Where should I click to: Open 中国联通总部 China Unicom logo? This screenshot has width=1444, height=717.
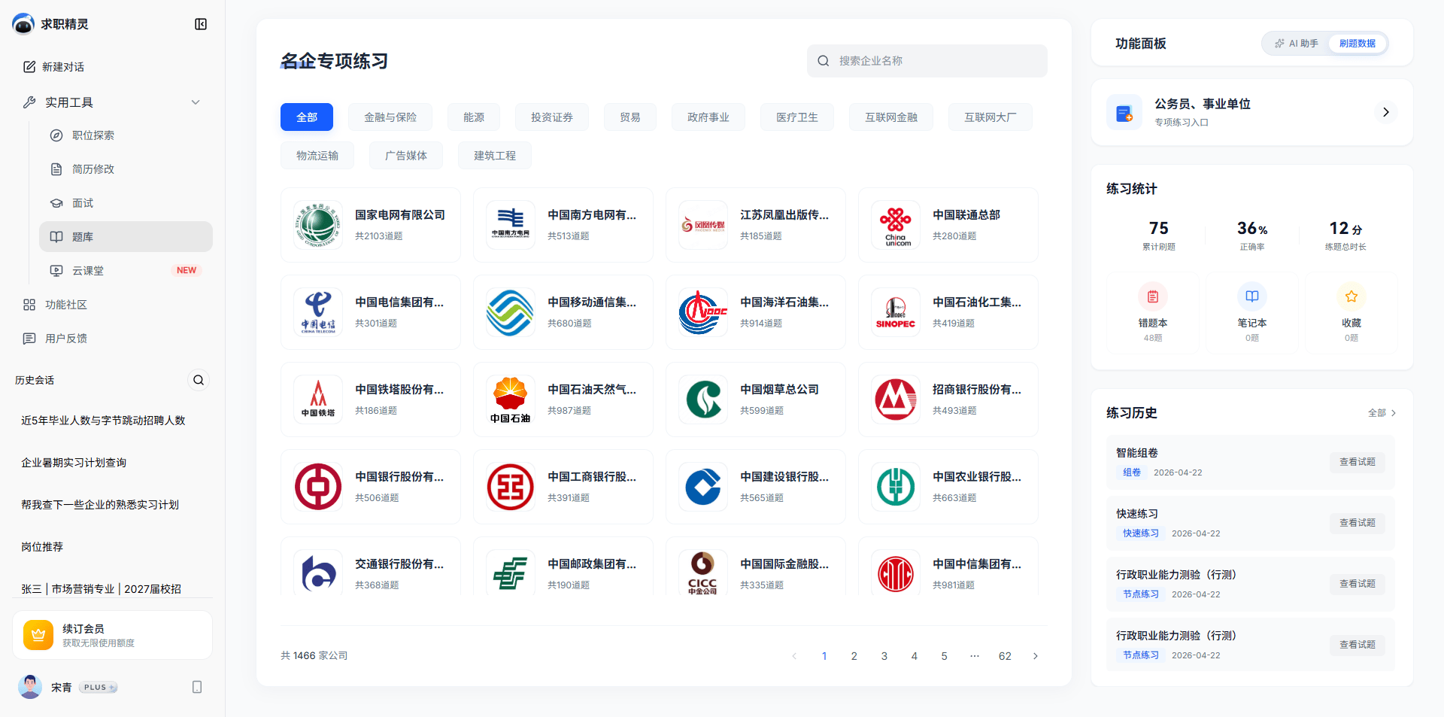(896, 225)
